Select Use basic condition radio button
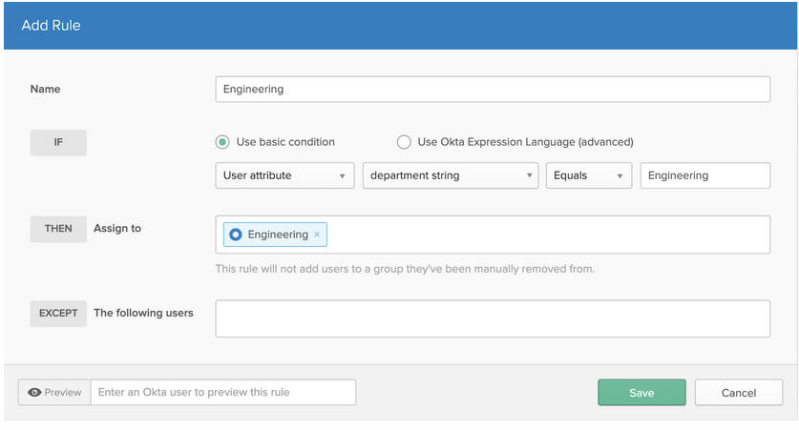The height and width of the screenshot is (430, 799). pyautogui.click(x=222, y=142)
